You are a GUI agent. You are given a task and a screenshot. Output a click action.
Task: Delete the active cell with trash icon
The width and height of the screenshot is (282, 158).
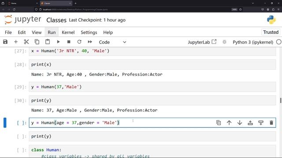pos(271,123)
